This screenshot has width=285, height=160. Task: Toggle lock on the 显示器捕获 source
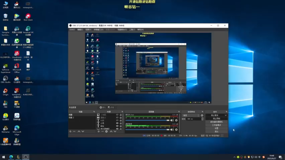pyautogui.click(x=121, y=129)
